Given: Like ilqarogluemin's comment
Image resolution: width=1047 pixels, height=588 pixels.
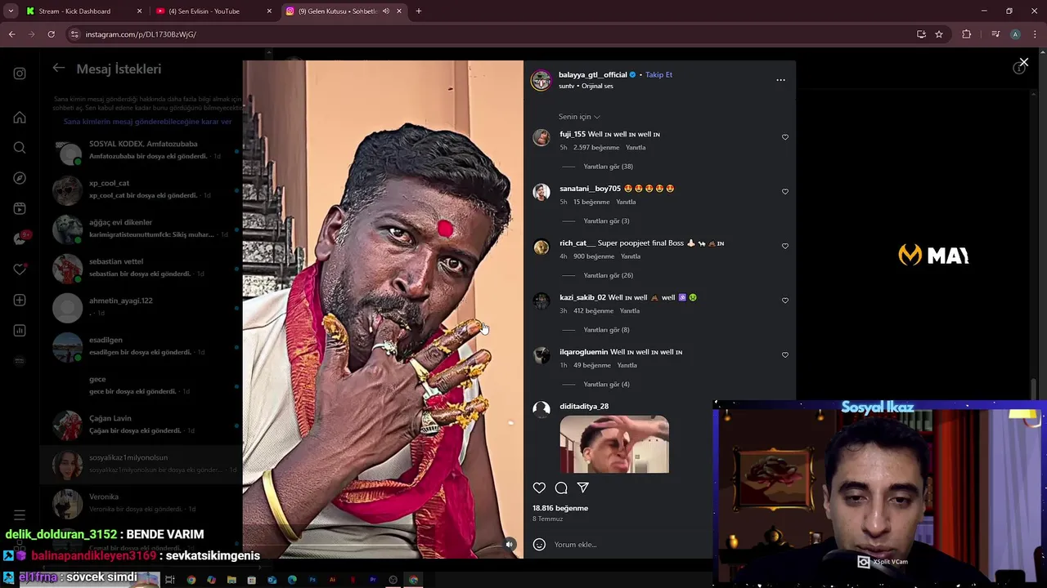Looking at the screenshot, I should point(785,355).
